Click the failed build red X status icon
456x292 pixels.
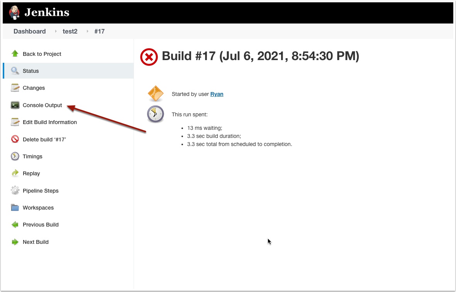pyautogui.click(x=149, y=57)
